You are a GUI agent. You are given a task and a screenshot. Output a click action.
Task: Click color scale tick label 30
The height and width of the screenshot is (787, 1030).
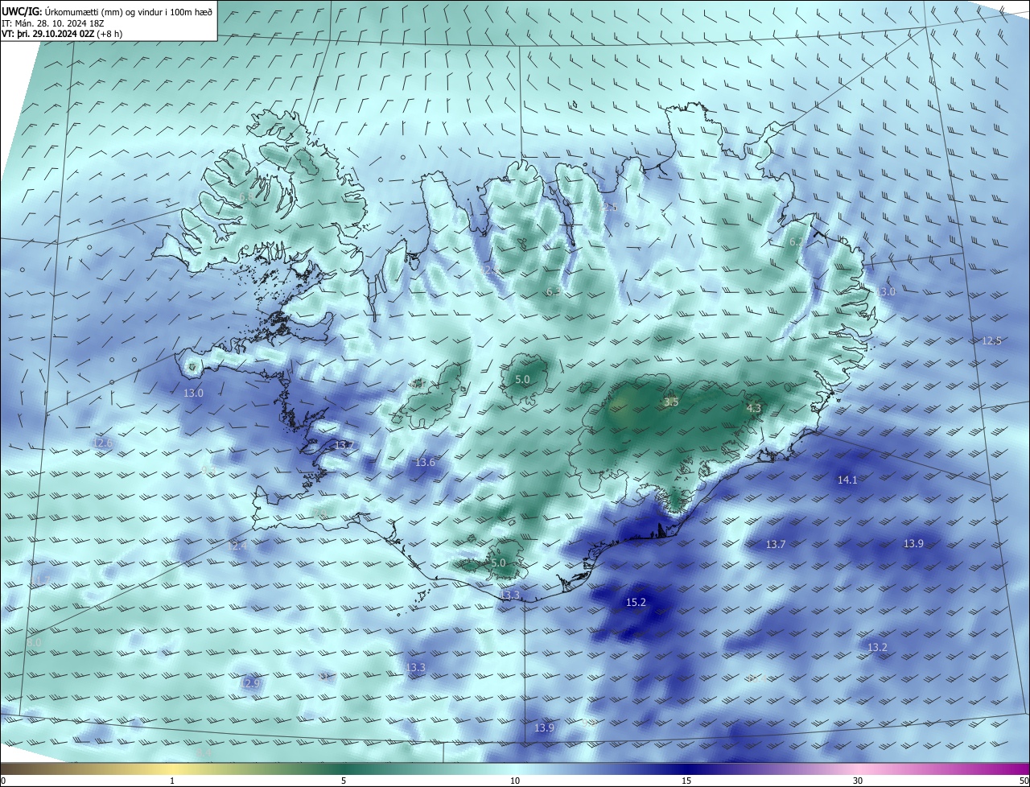[x=858, y=781]
